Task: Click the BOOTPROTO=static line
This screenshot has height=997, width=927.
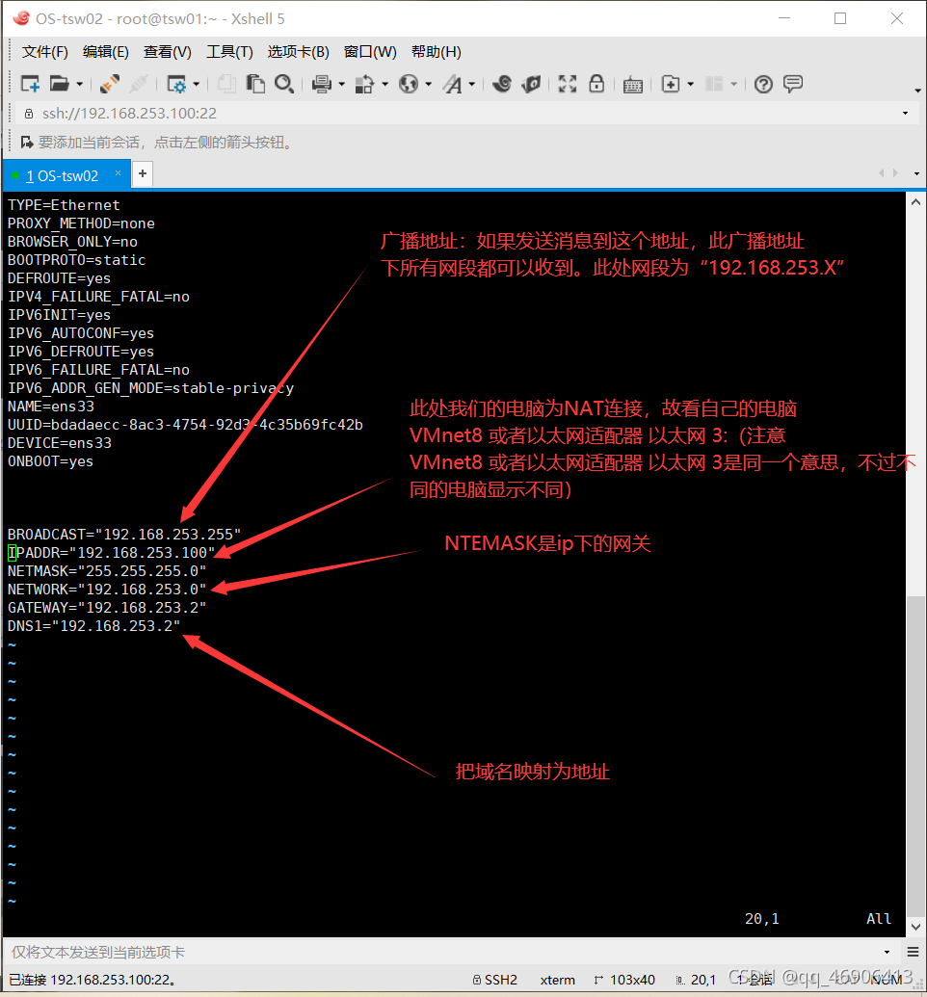Action: pyautogui.click(x=76, y=260)
